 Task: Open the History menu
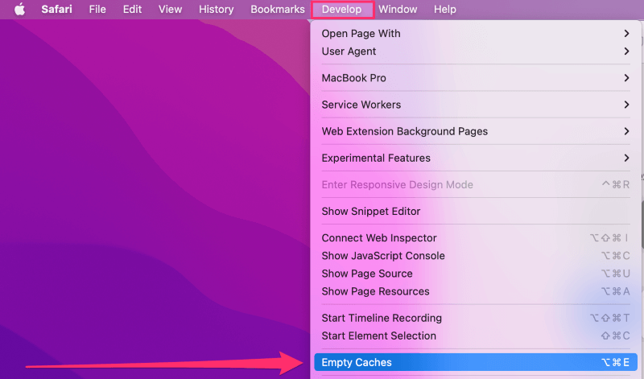point(216,10)
